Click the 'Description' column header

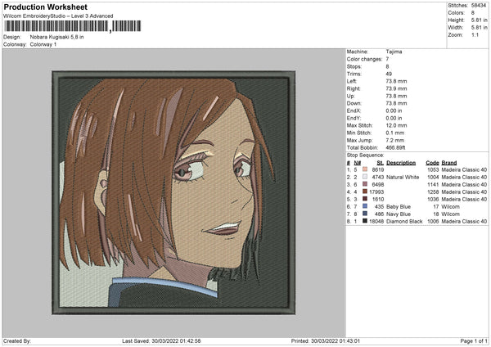[x=401, y=163]
